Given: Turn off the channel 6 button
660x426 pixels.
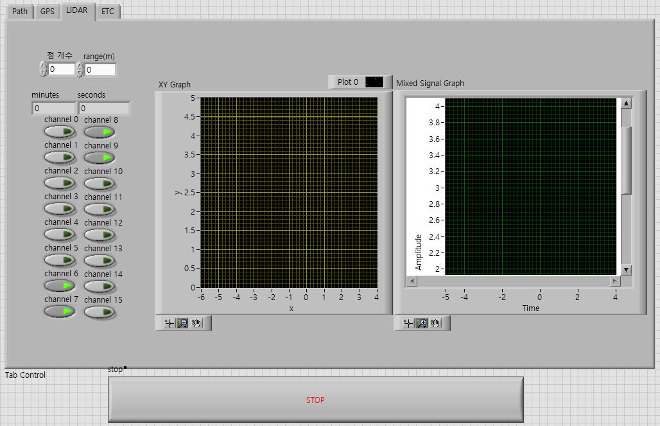Looking at the screenshot, I should click(x=60, y=286).
